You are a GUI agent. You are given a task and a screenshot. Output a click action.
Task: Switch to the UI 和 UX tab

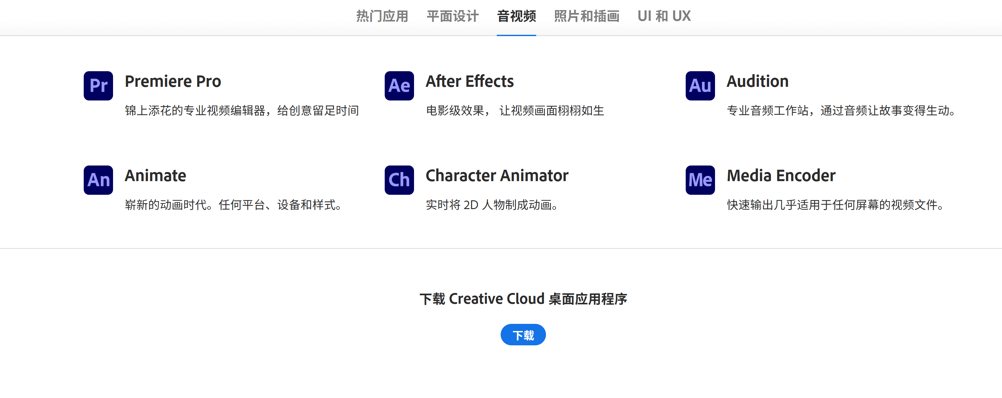[x=664, y=16]
